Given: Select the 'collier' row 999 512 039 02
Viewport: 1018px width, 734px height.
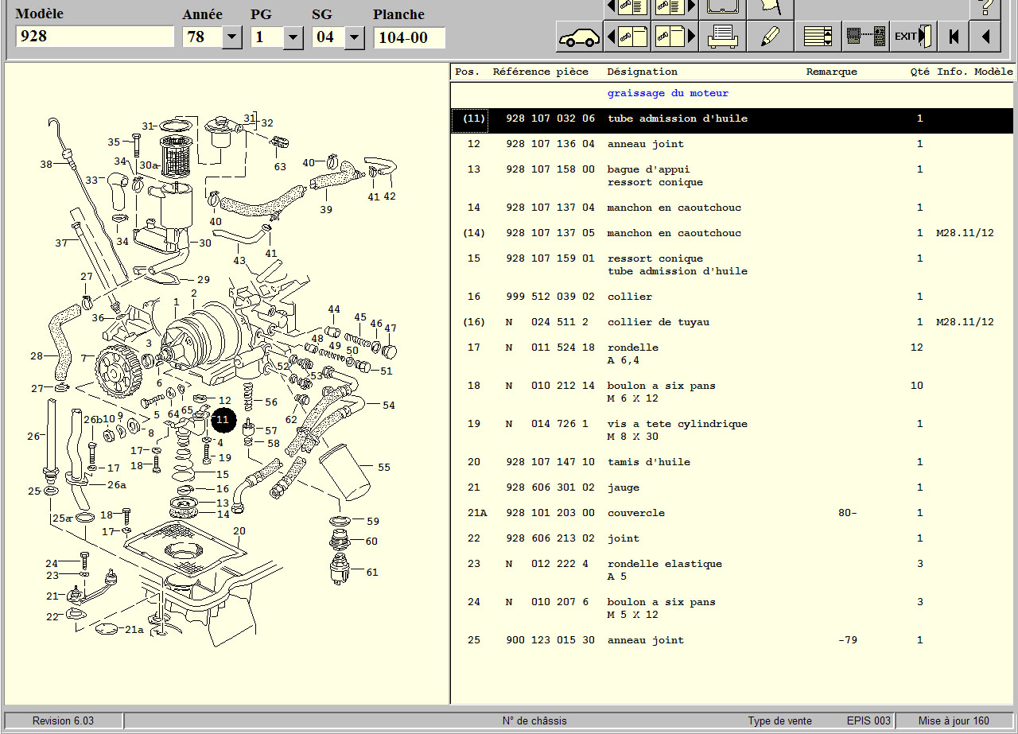Looking at the screenshot, I should click(x=732, y=297).
